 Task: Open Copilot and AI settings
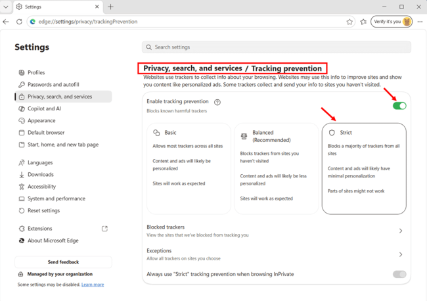pos(63,108)
